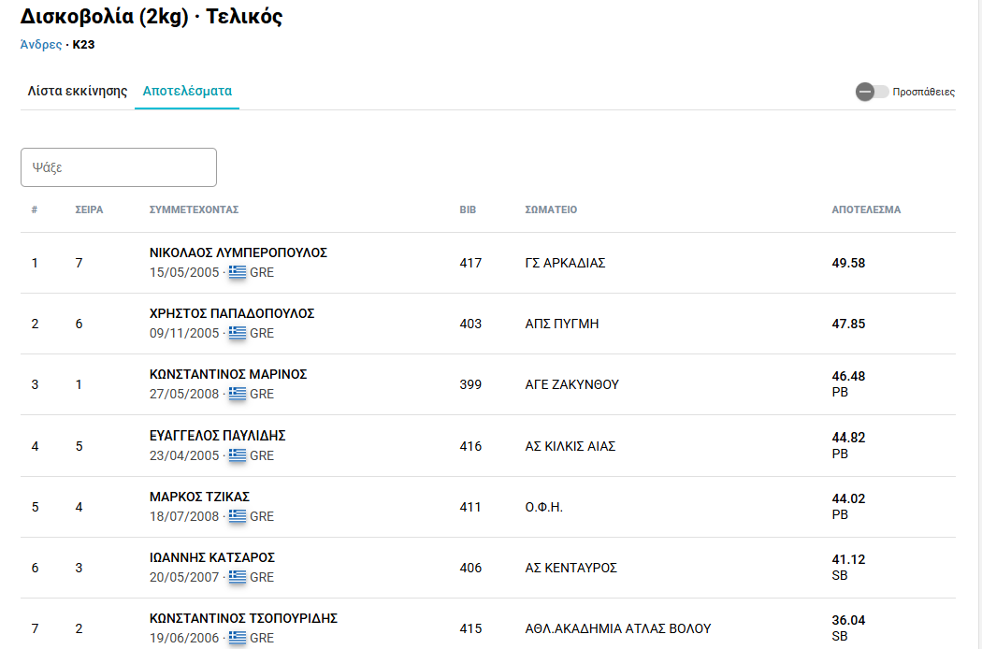The height and width of the screenshot is (649, 982).
Task: Sort by the # column header
Action: click(35, 209)
